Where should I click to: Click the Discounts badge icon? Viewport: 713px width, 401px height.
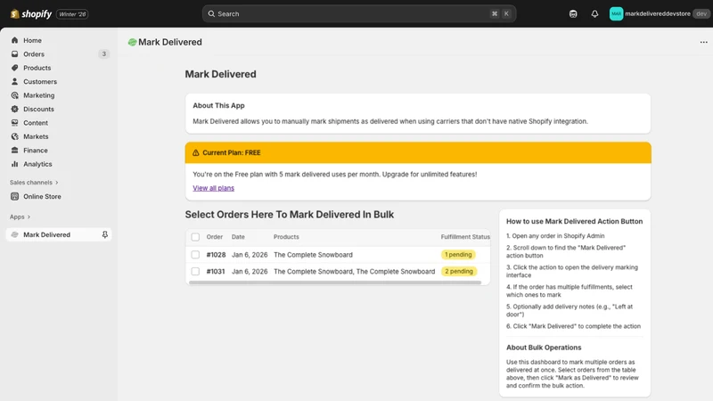(x=14, y=109)
